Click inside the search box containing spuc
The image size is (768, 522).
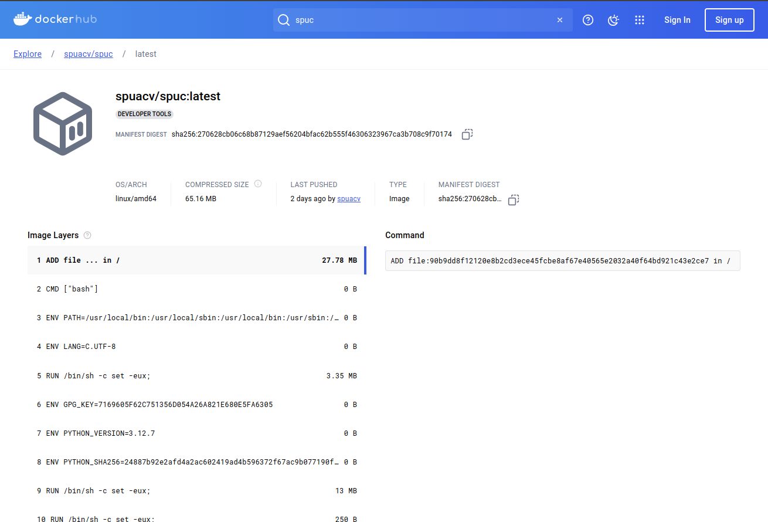click(x=422, y=20)
